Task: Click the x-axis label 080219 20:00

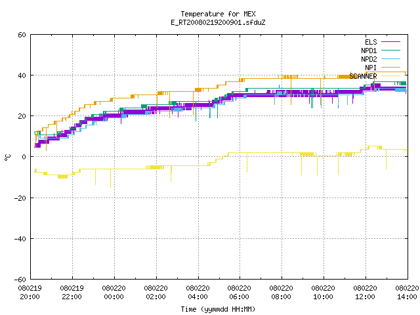Action: tap(30, 293)
